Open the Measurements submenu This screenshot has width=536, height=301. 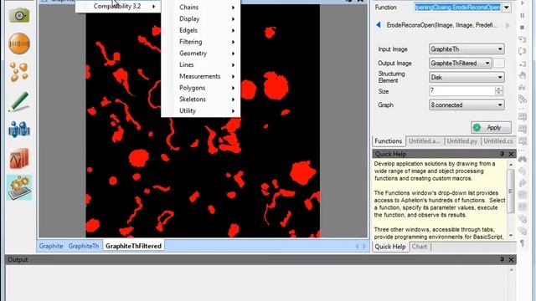click(201, 76)
